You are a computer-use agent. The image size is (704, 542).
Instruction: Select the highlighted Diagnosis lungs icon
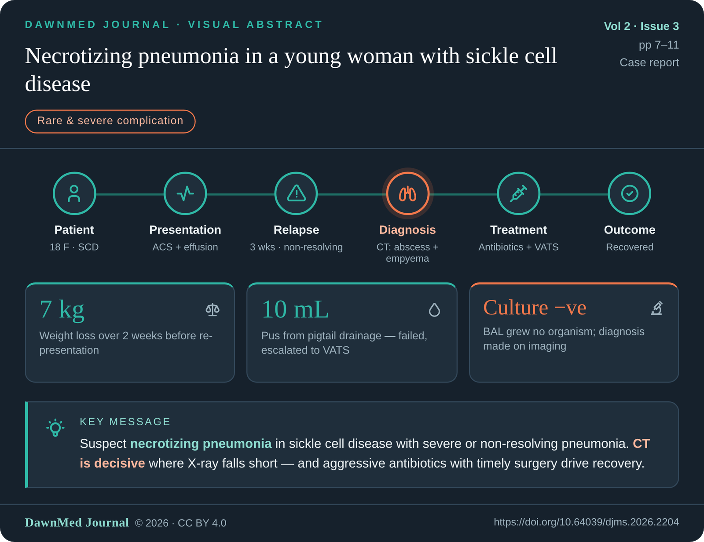coord(408,193)
